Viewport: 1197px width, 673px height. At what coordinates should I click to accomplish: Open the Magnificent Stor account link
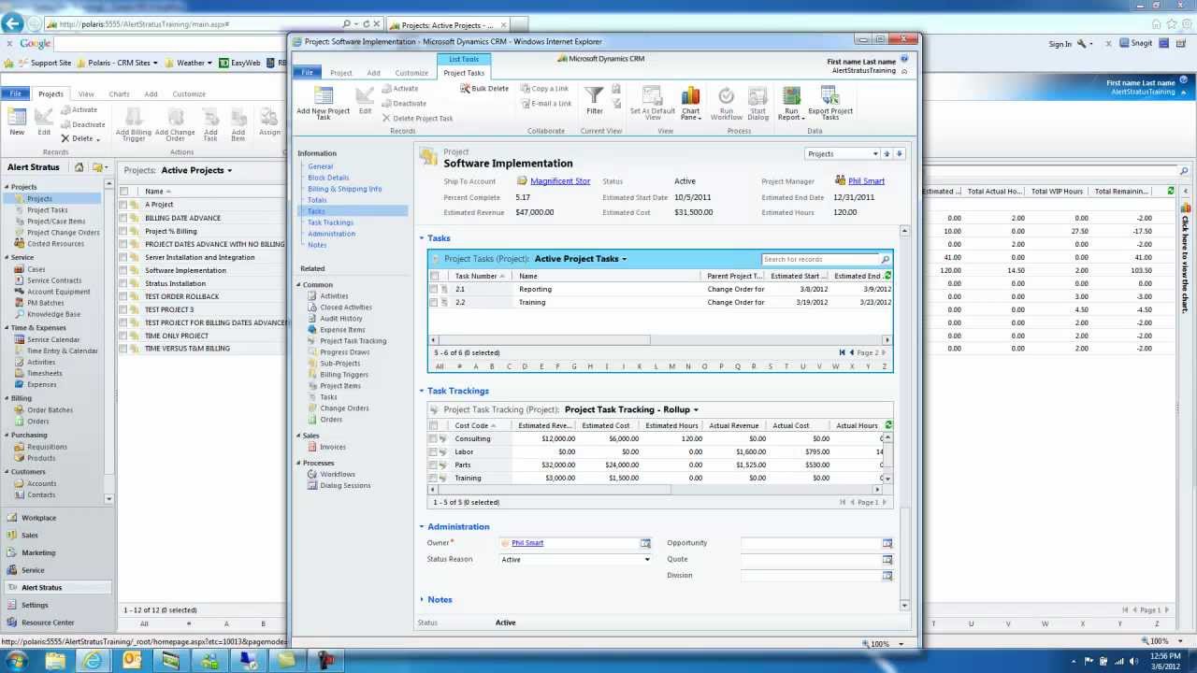pos(560,181)
